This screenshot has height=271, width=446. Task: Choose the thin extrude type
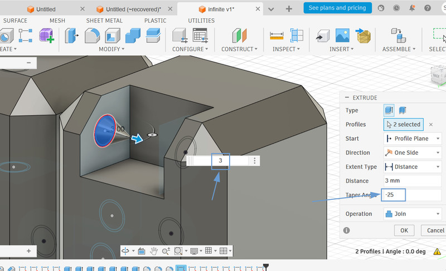coord(403,110)
